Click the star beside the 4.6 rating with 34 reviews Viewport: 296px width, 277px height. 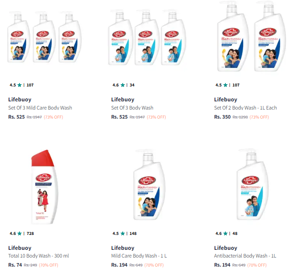pos(123,85)
